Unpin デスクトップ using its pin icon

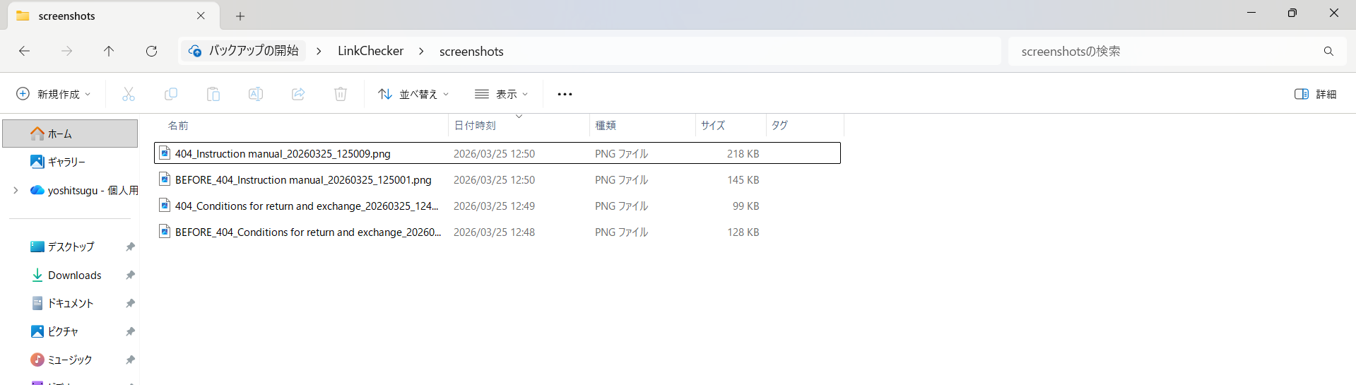click(130, 247)
